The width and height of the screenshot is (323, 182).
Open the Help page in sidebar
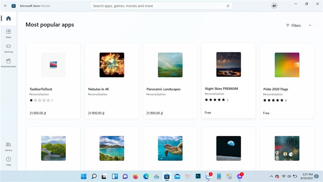click(x=8, y=161)
